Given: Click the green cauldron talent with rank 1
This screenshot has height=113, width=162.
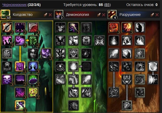Looking at the screenshot, I should (33, 79).
